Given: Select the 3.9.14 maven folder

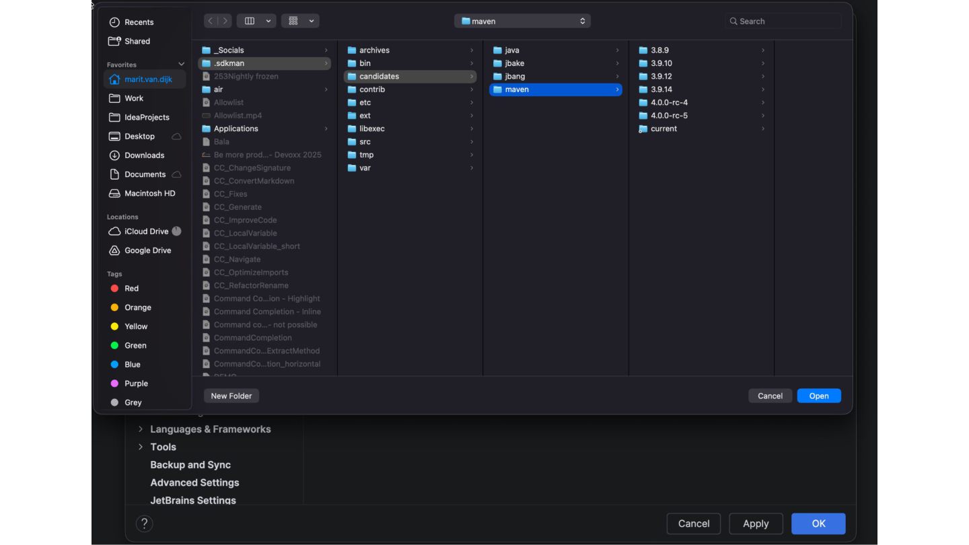Looking at the screenshot, I should tap(661, 89).
